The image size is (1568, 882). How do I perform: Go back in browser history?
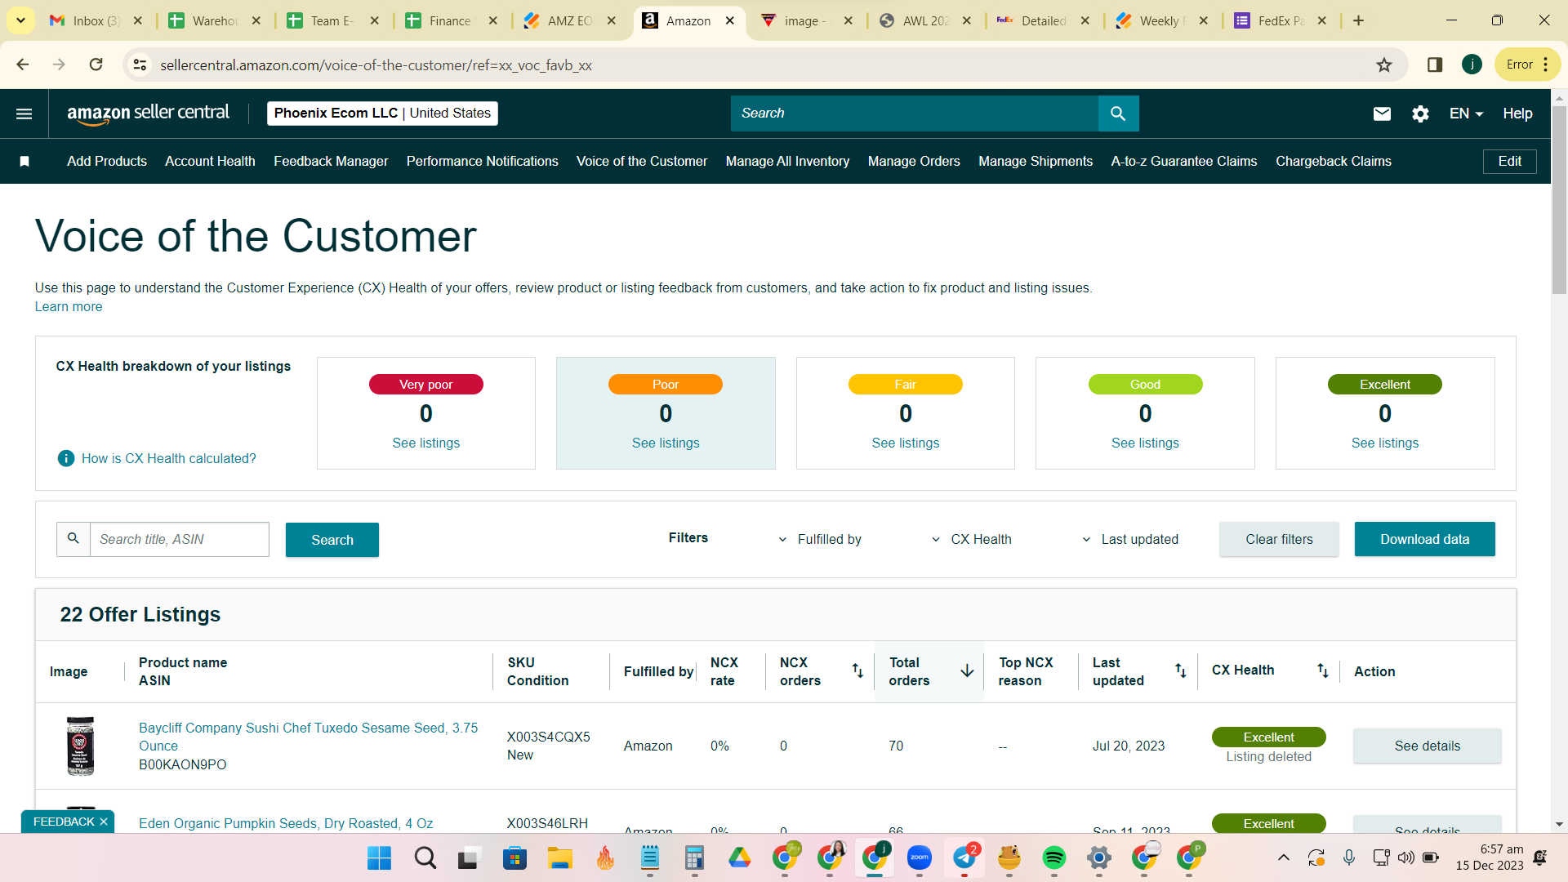23,65
